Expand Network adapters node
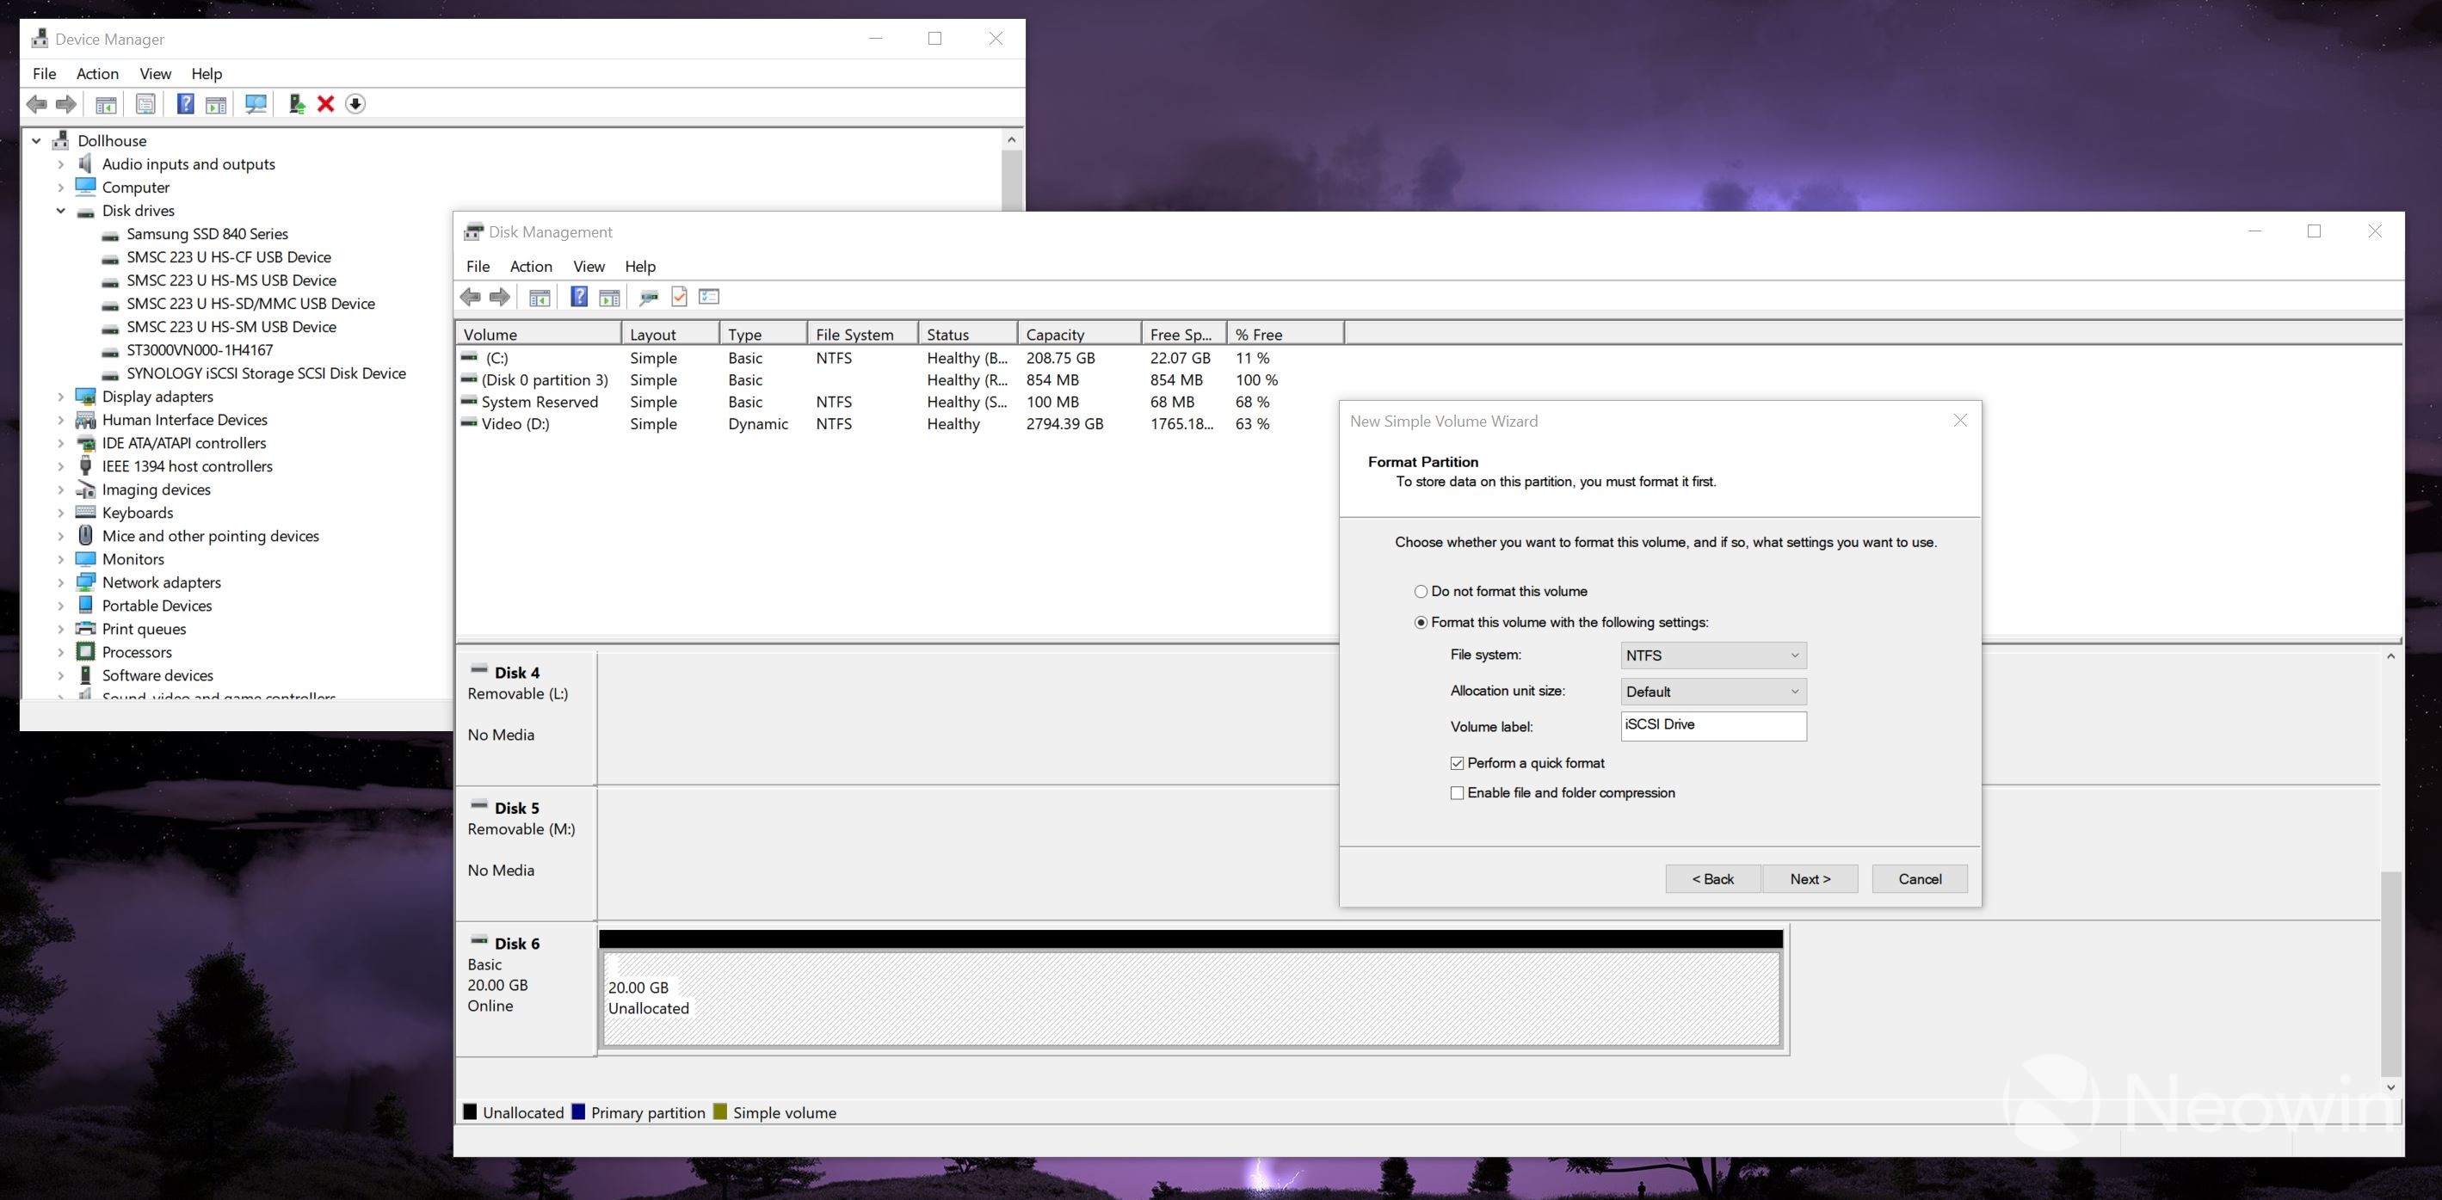Image resolution: width=2442 pixels, height=1200 pixels. click(x=61, y=583)
